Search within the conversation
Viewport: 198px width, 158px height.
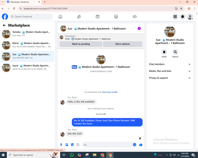[x=175, y=52]
